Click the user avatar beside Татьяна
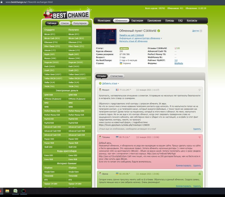The width and height of the screenshot is (225, 197). pyautogui.click(x=100, y=137)
